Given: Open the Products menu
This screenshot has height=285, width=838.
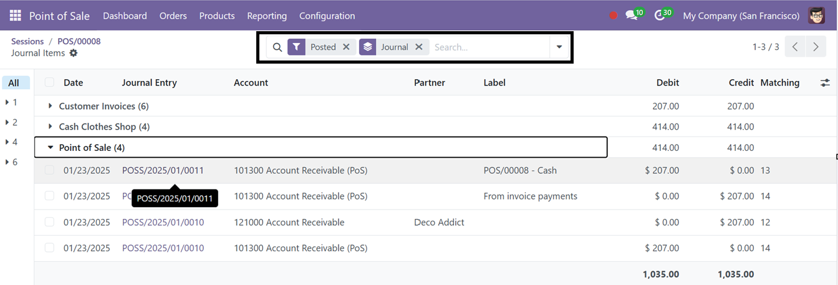Looking at the screenshot, I should coord(217,16).
